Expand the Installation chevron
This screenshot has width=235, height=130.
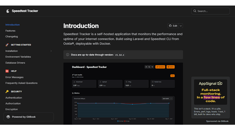tap(51, 51)
